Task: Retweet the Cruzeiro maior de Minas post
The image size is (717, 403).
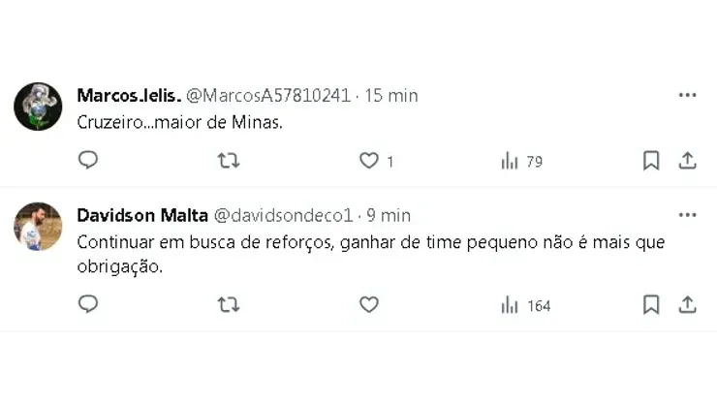Action: (x=229, y=161)
